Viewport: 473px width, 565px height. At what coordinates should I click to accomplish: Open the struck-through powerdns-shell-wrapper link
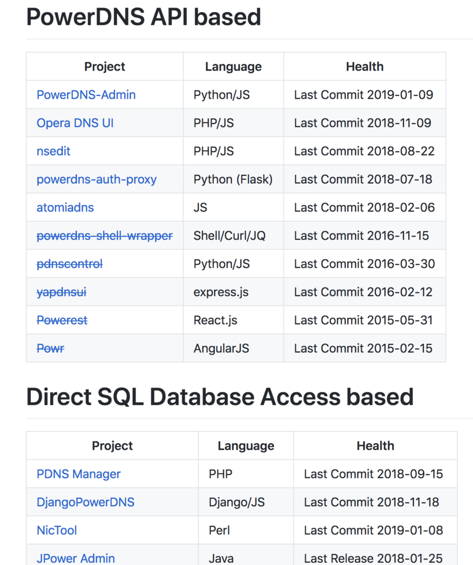coord(104,236)
